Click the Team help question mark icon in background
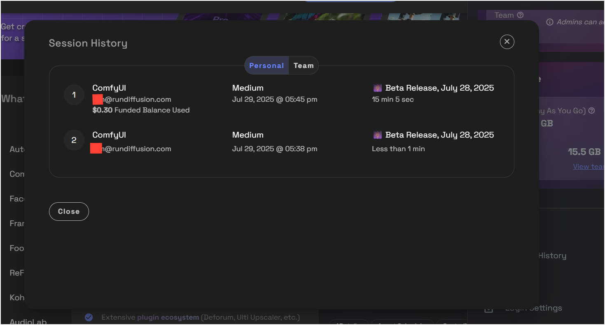The width and height of the screenshot is (605, 325). [520, 15]
